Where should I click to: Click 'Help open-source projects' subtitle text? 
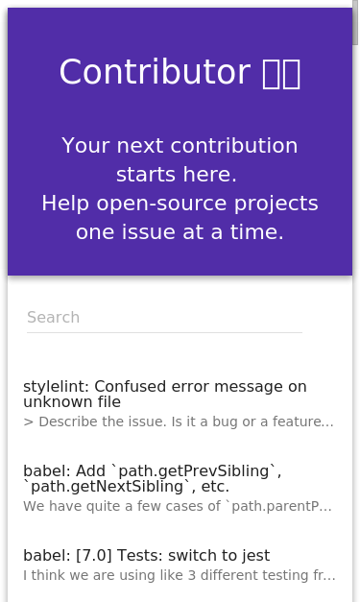pos(180,204)
